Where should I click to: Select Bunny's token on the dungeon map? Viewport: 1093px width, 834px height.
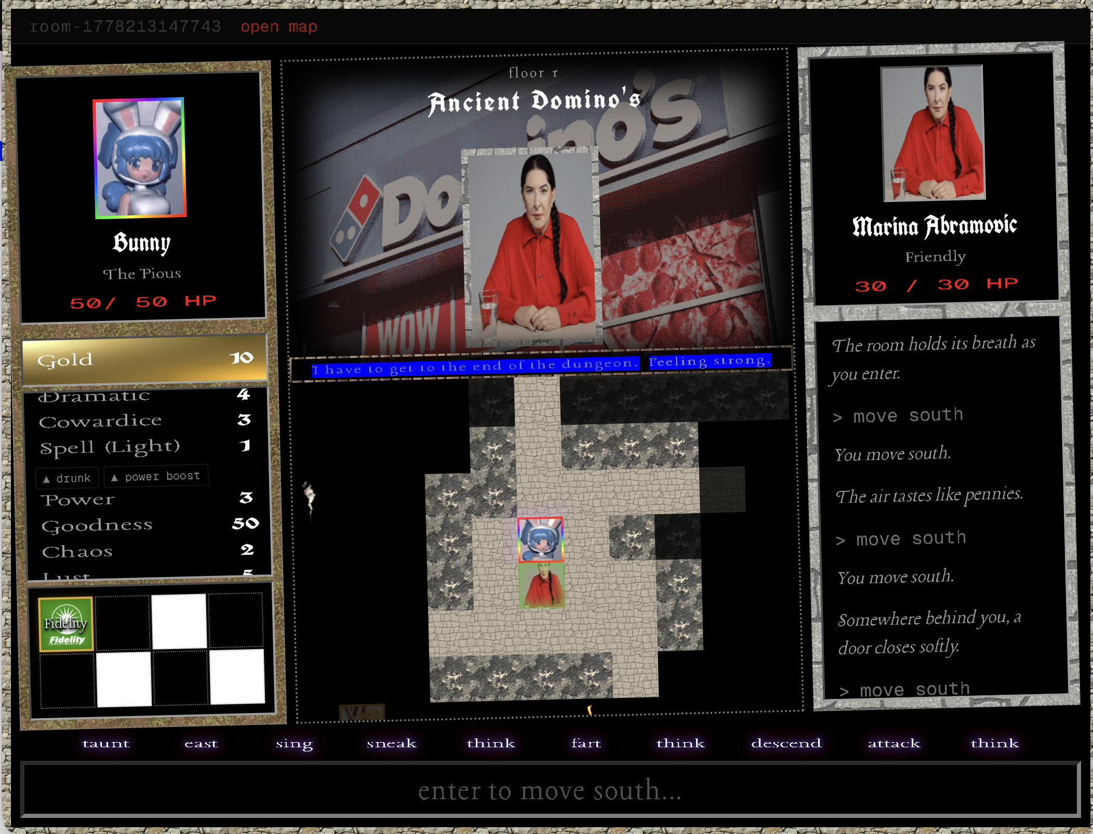tap(540, 540)
